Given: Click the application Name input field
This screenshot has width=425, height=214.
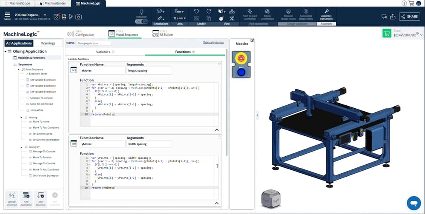Looking at the screenshot, I should 93,43.
